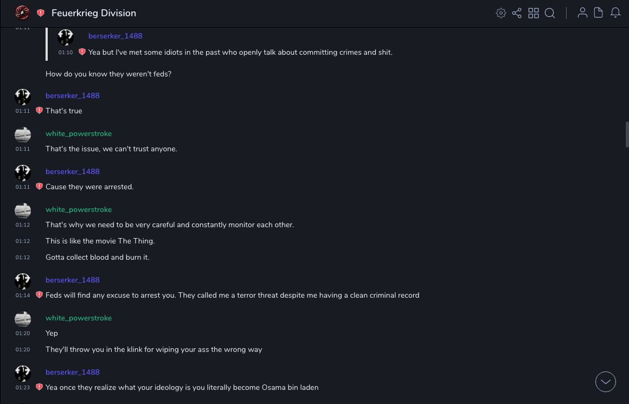Click the red shield icon beside "That's true"
The image size is (629, 404).
39,111
